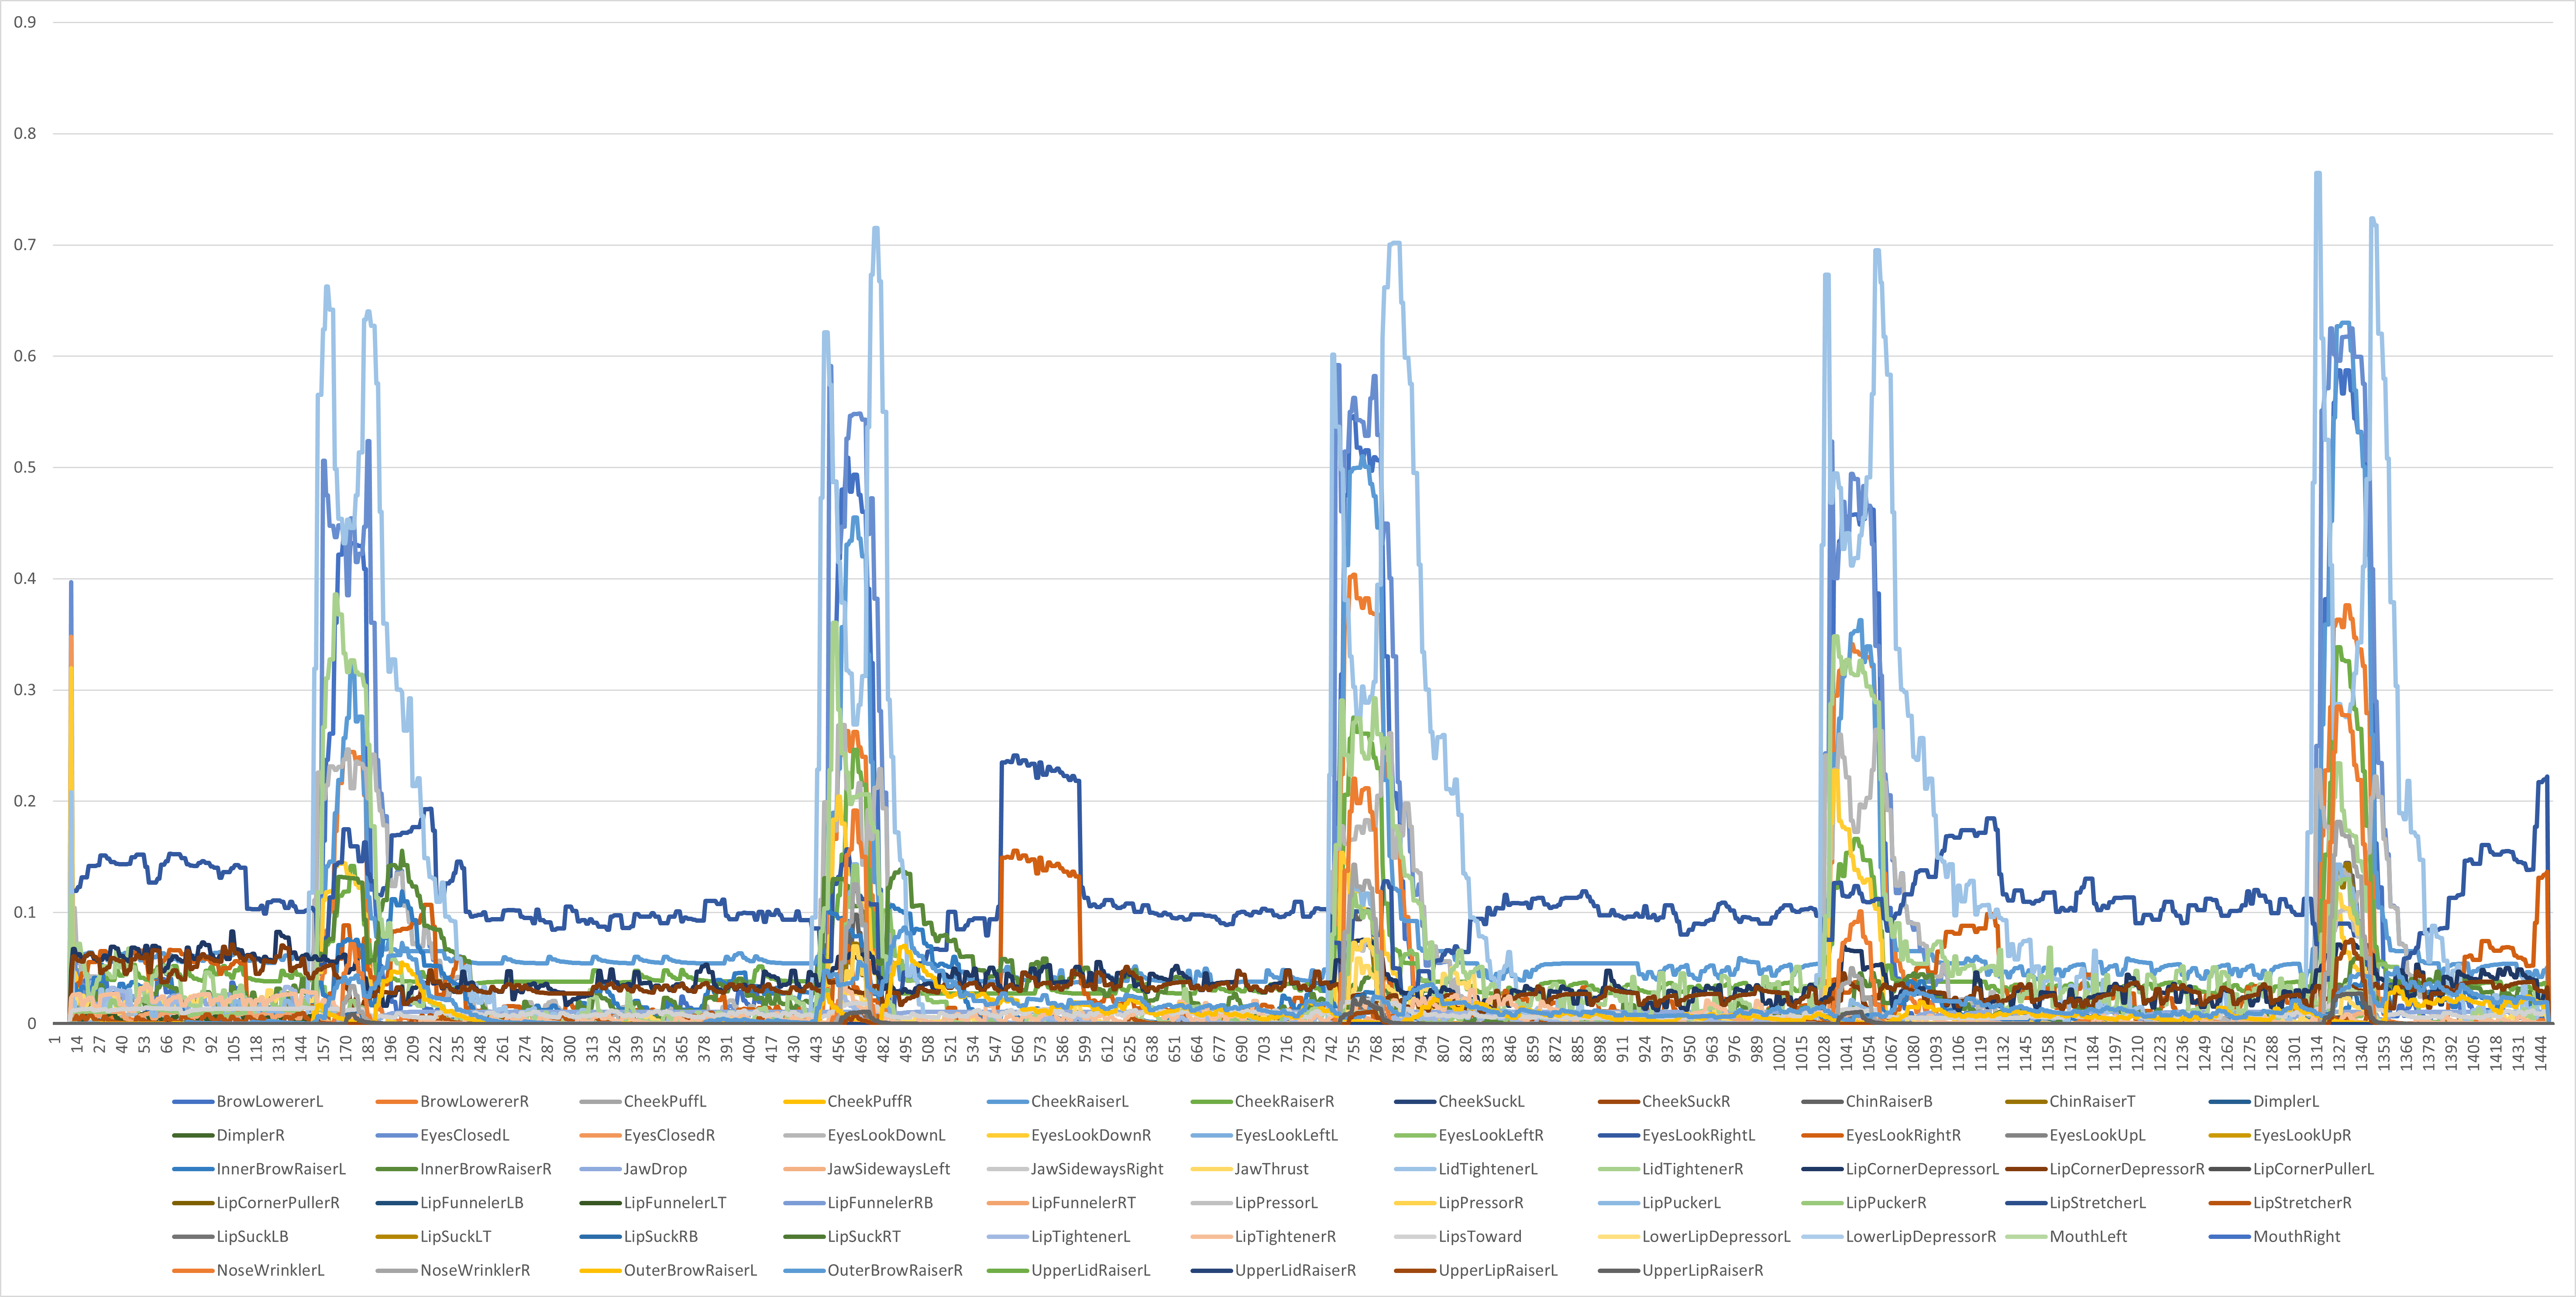Click the 0 baseline axis label
The width and height of the screenshot is (2576, 1297).
(x=32, y=1023)
